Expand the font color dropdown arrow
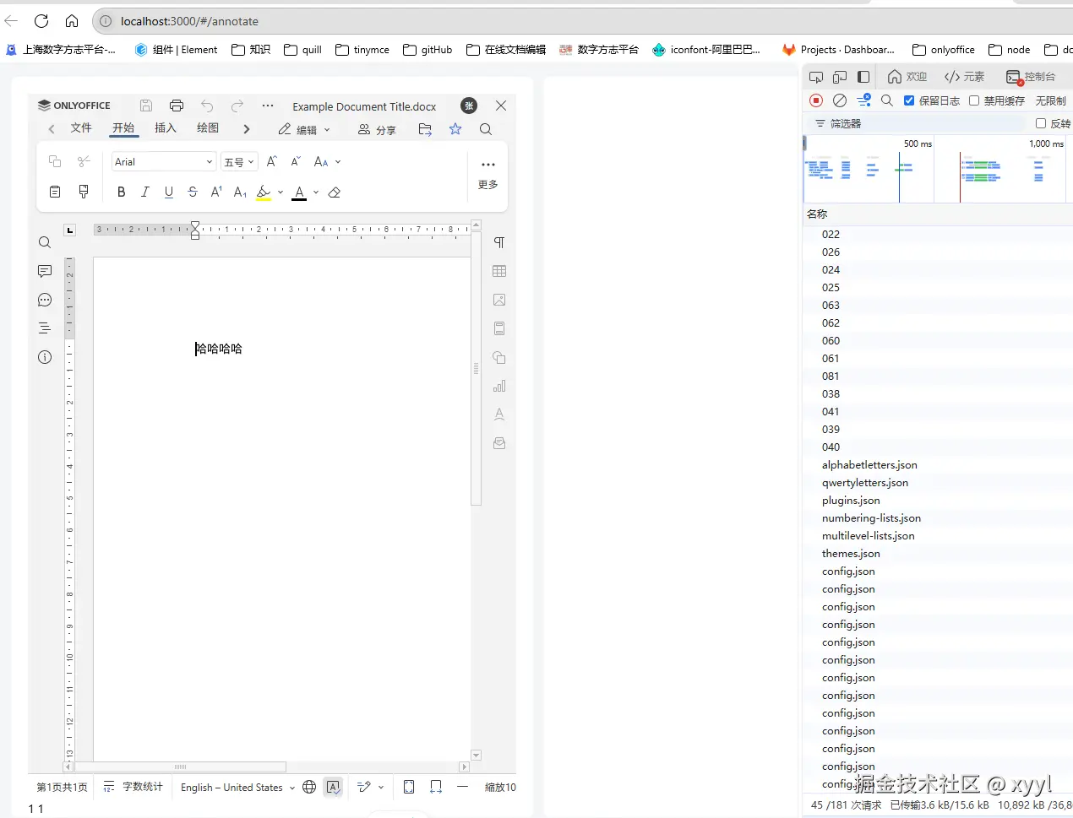Screen dimensions: 1073x818 pos(316,192)
